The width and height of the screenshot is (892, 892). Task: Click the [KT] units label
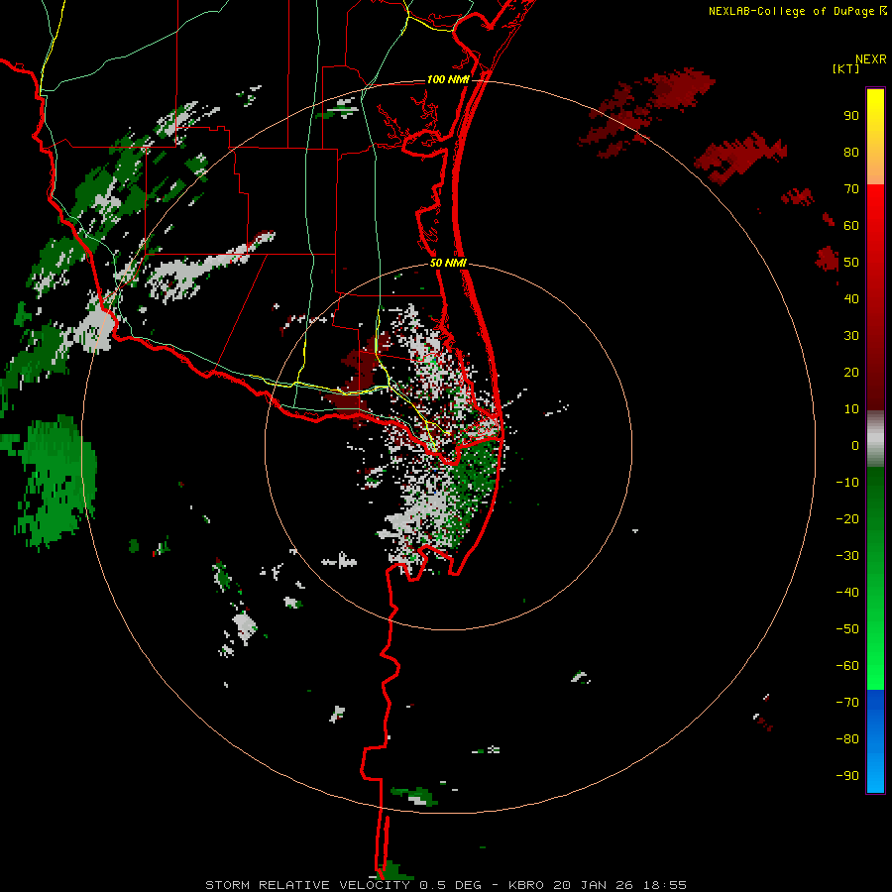846,68
